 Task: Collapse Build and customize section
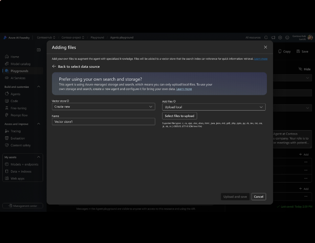point(39,87)
